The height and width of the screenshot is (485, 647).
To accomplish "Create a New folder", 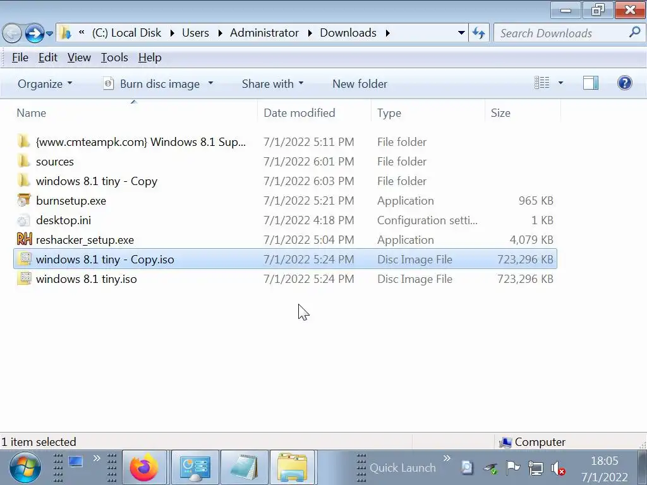I will pos(360,84).
